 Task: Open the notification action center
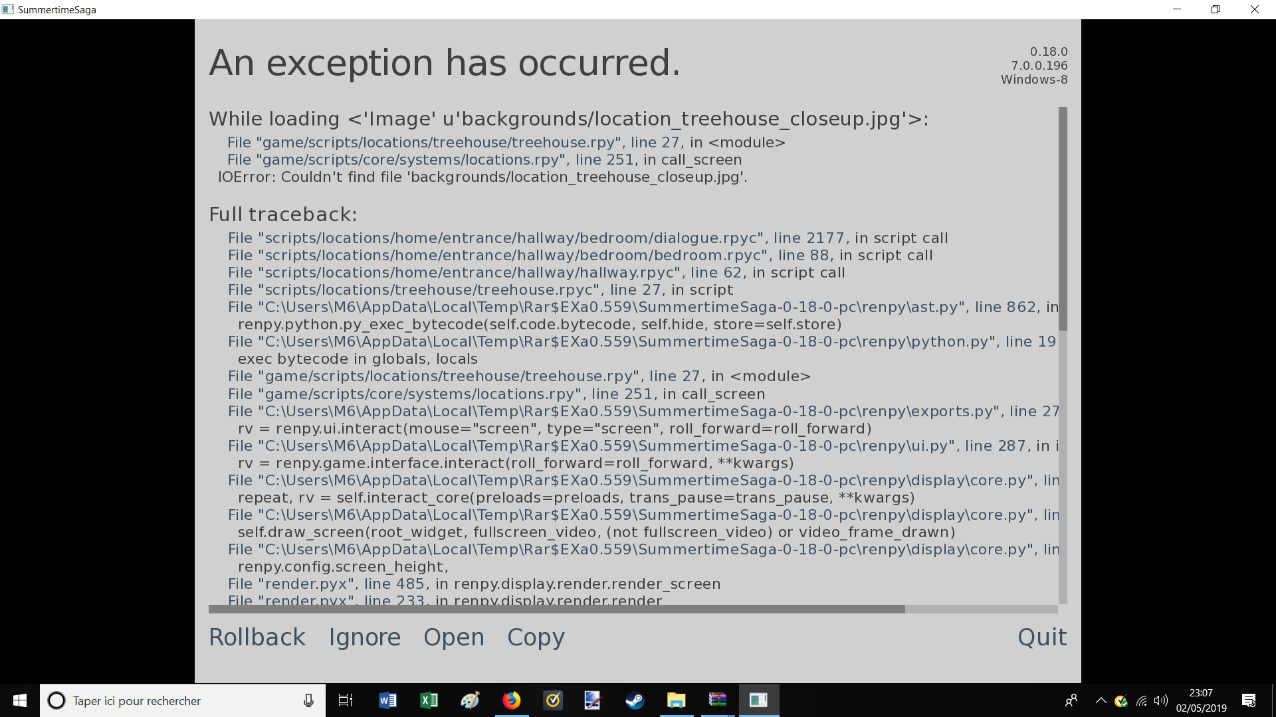pos(1249,700)
